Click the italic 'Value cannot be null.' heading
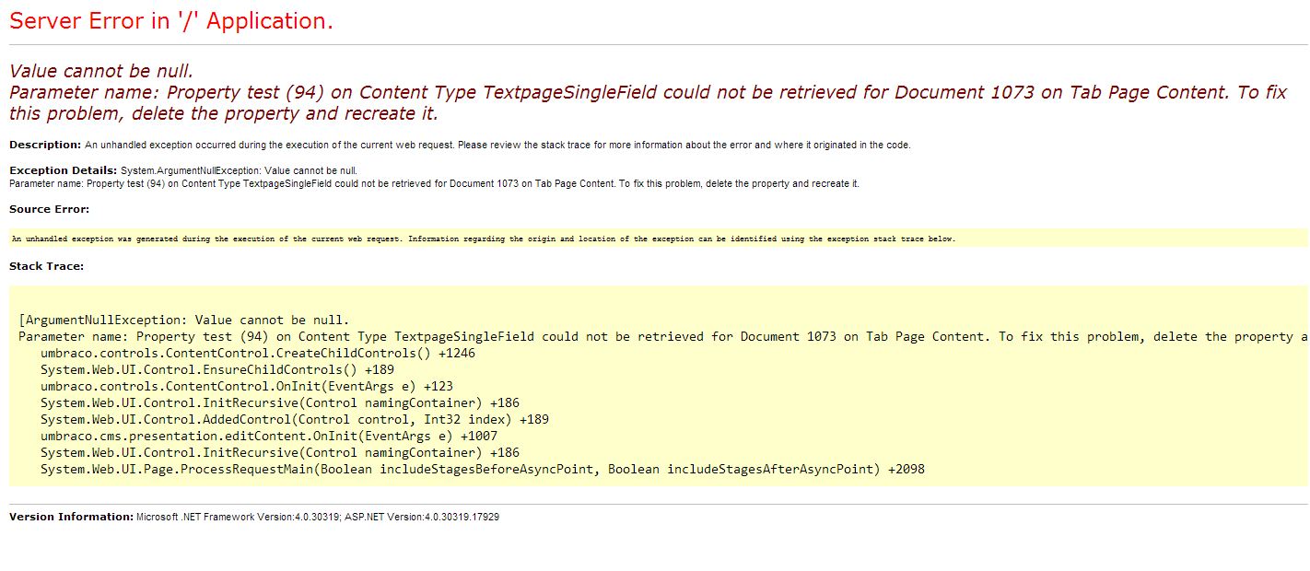The image size is (1310, 571). [101, 72]
